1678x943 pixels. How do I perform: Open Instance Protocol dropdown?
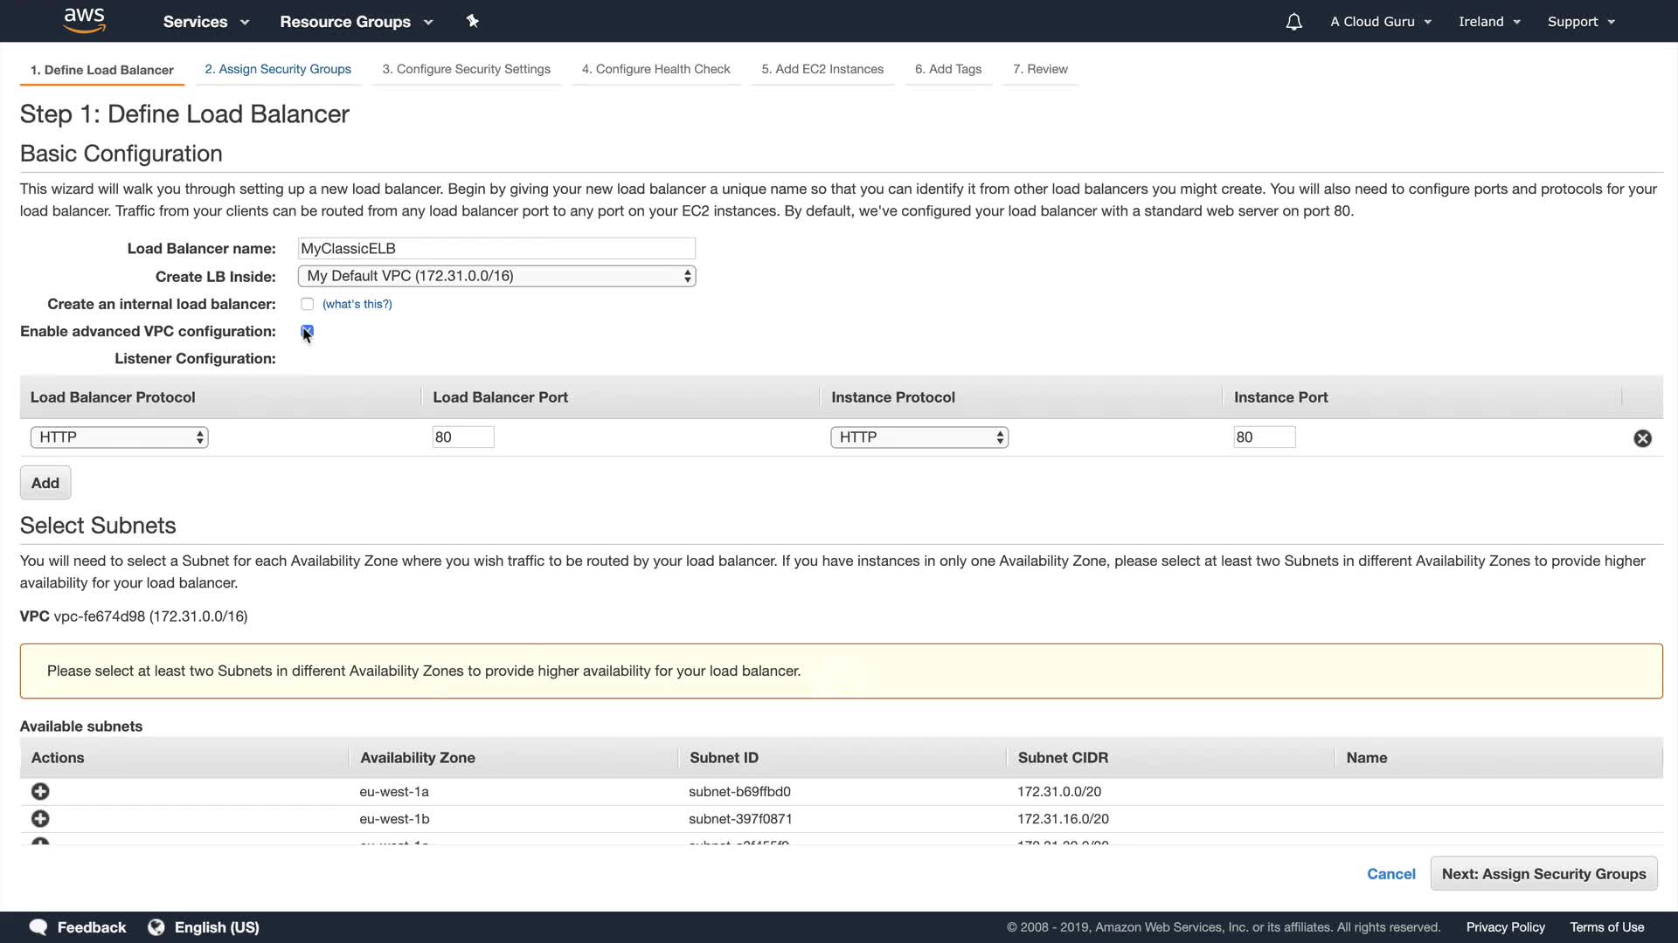pyautogui.click(x=919, y=437)
